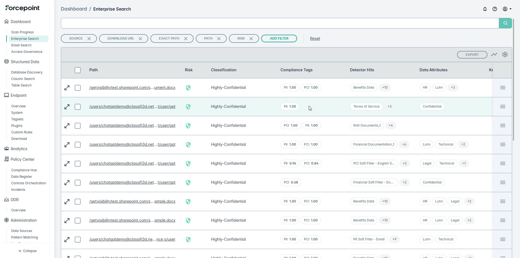Open table settings gear icon
Viewport: 520px width, 258px height.
pos(505,54)
